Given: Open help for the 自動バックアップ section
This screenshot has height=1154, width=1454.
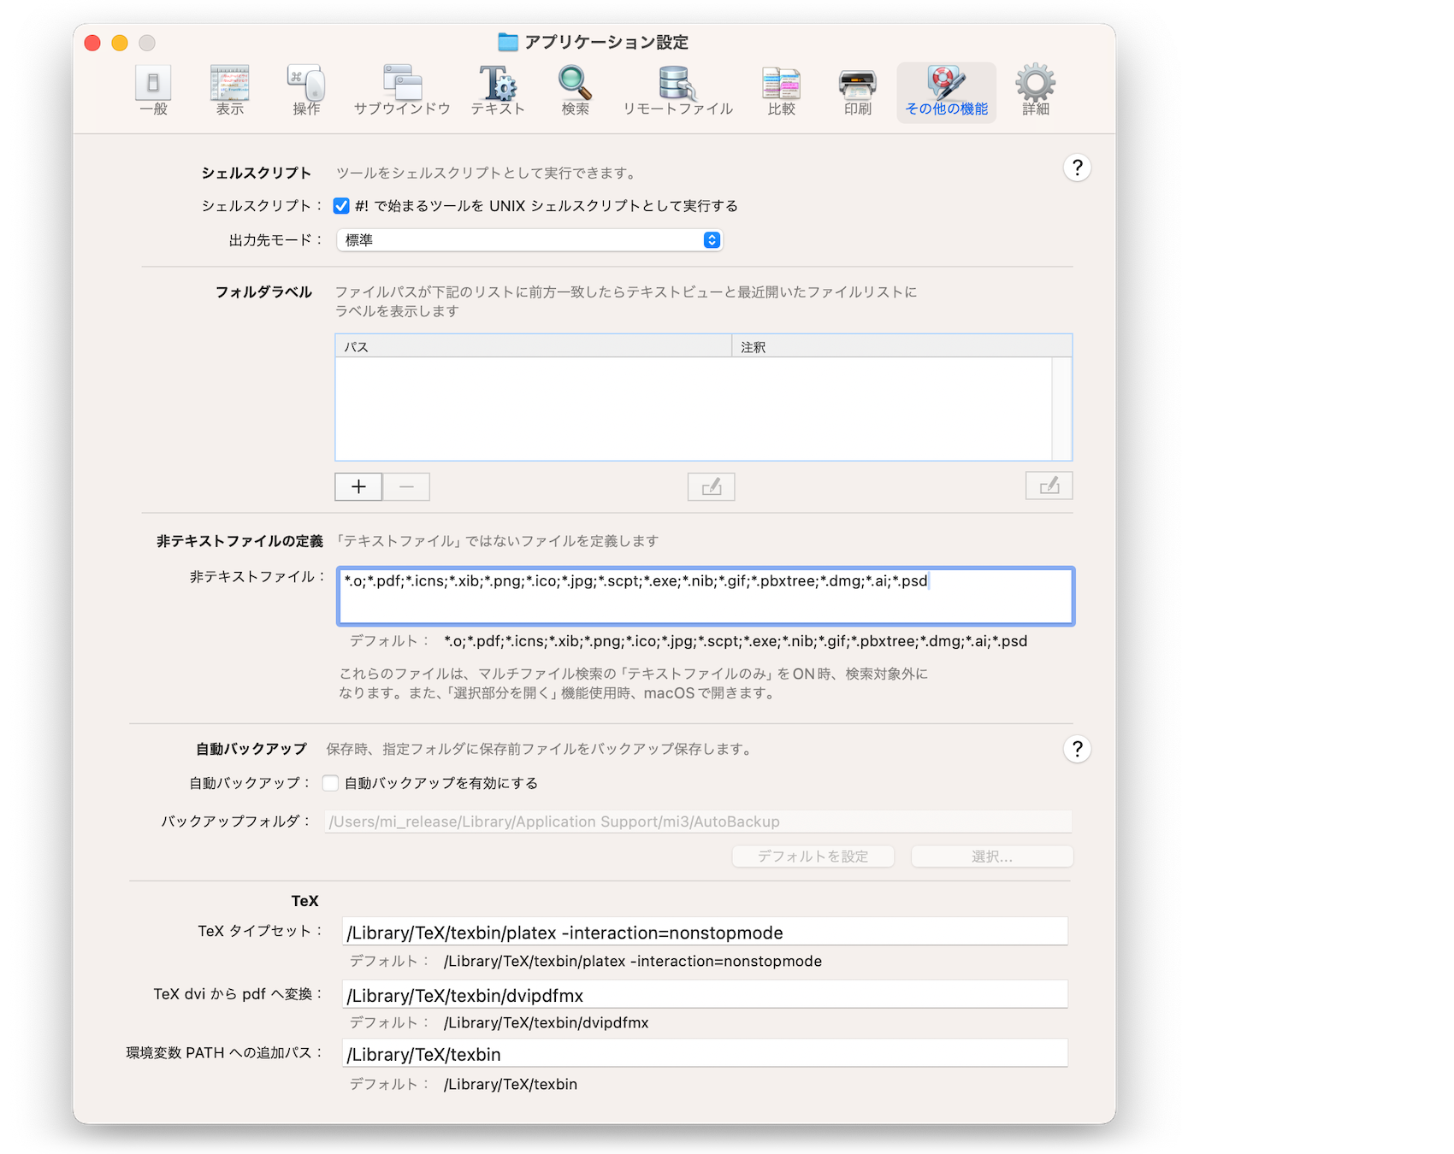Looking at the screenshot, I should click(x=1077, y=750).
